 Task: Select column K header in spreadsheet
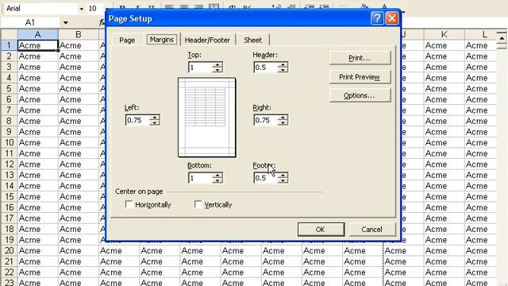[444, 34]
